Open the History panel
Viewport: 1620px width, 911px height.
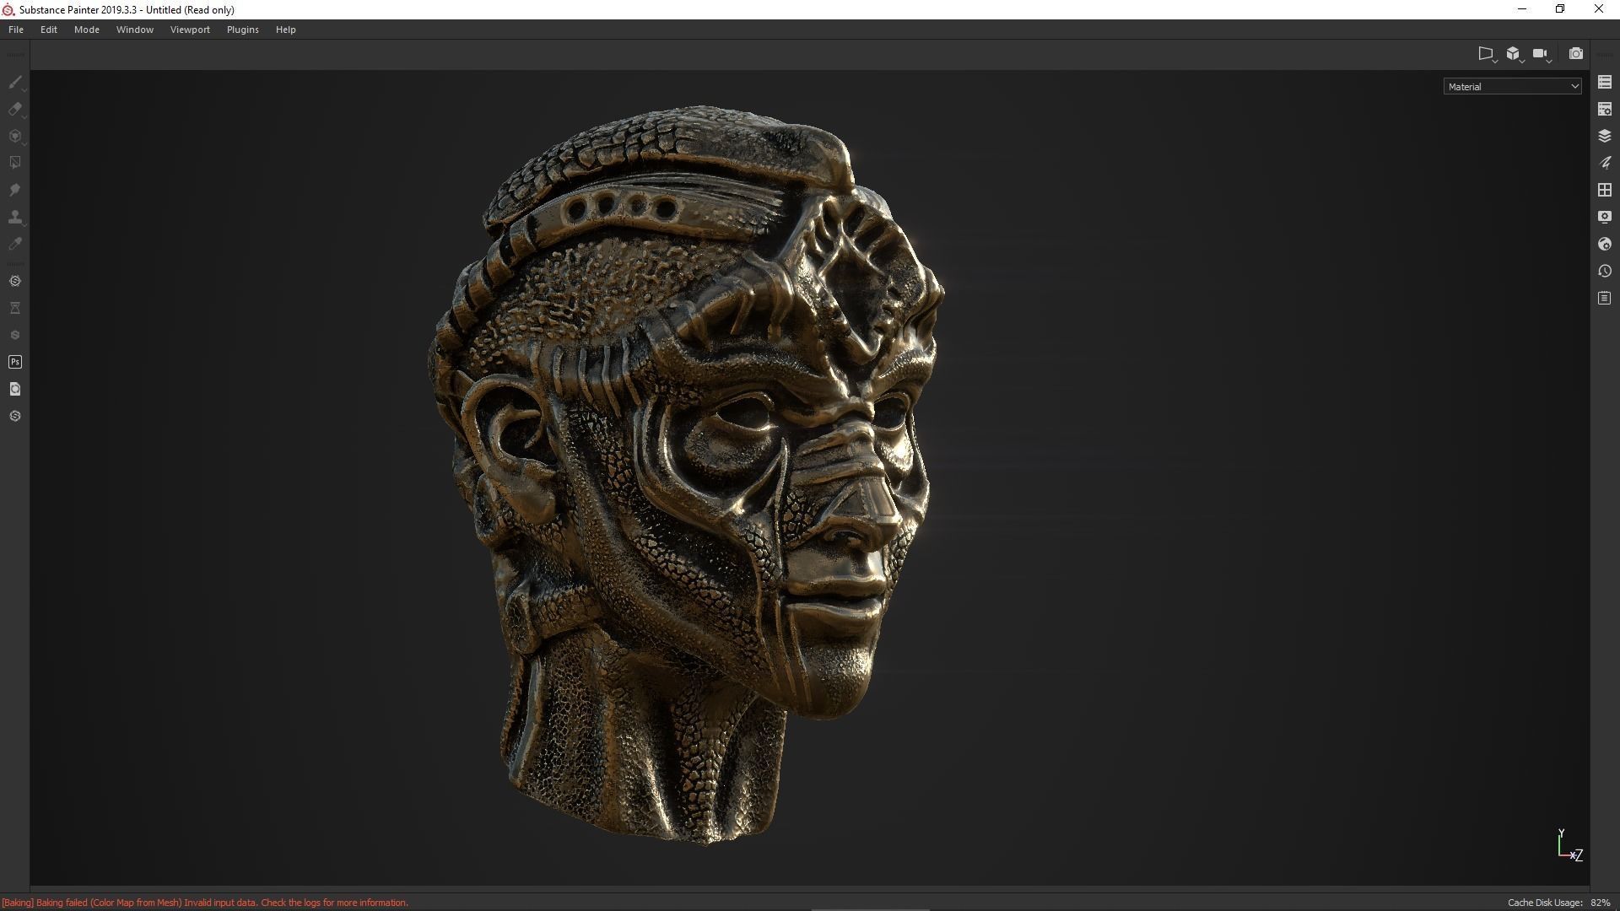tap(1605, 271)
